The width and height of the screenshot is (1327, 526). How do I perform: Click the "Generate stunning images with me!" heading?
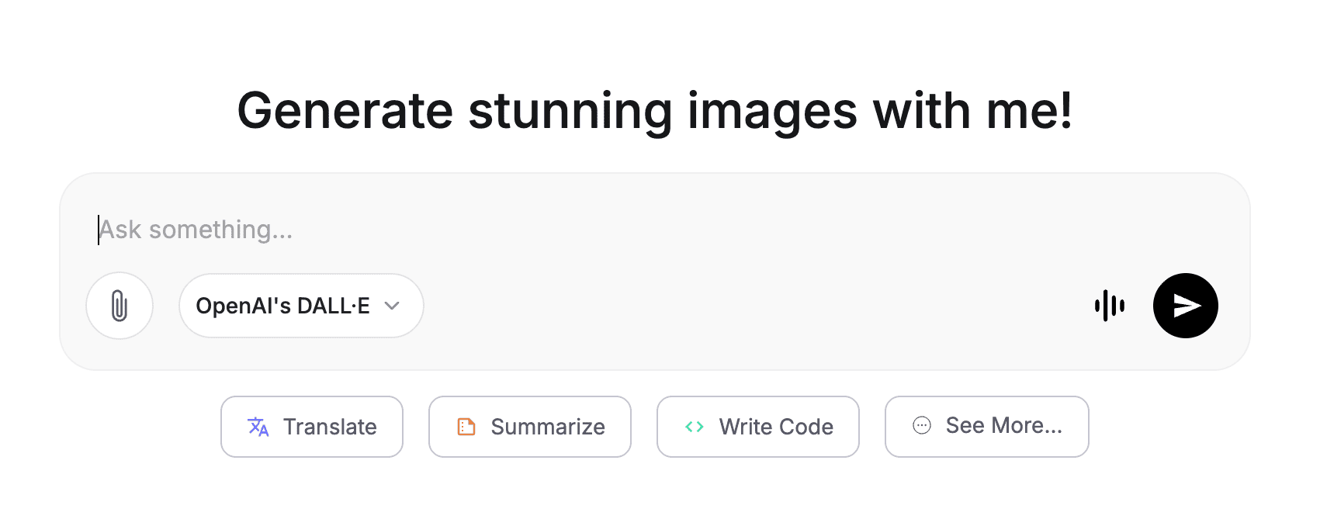click(655, 110)
